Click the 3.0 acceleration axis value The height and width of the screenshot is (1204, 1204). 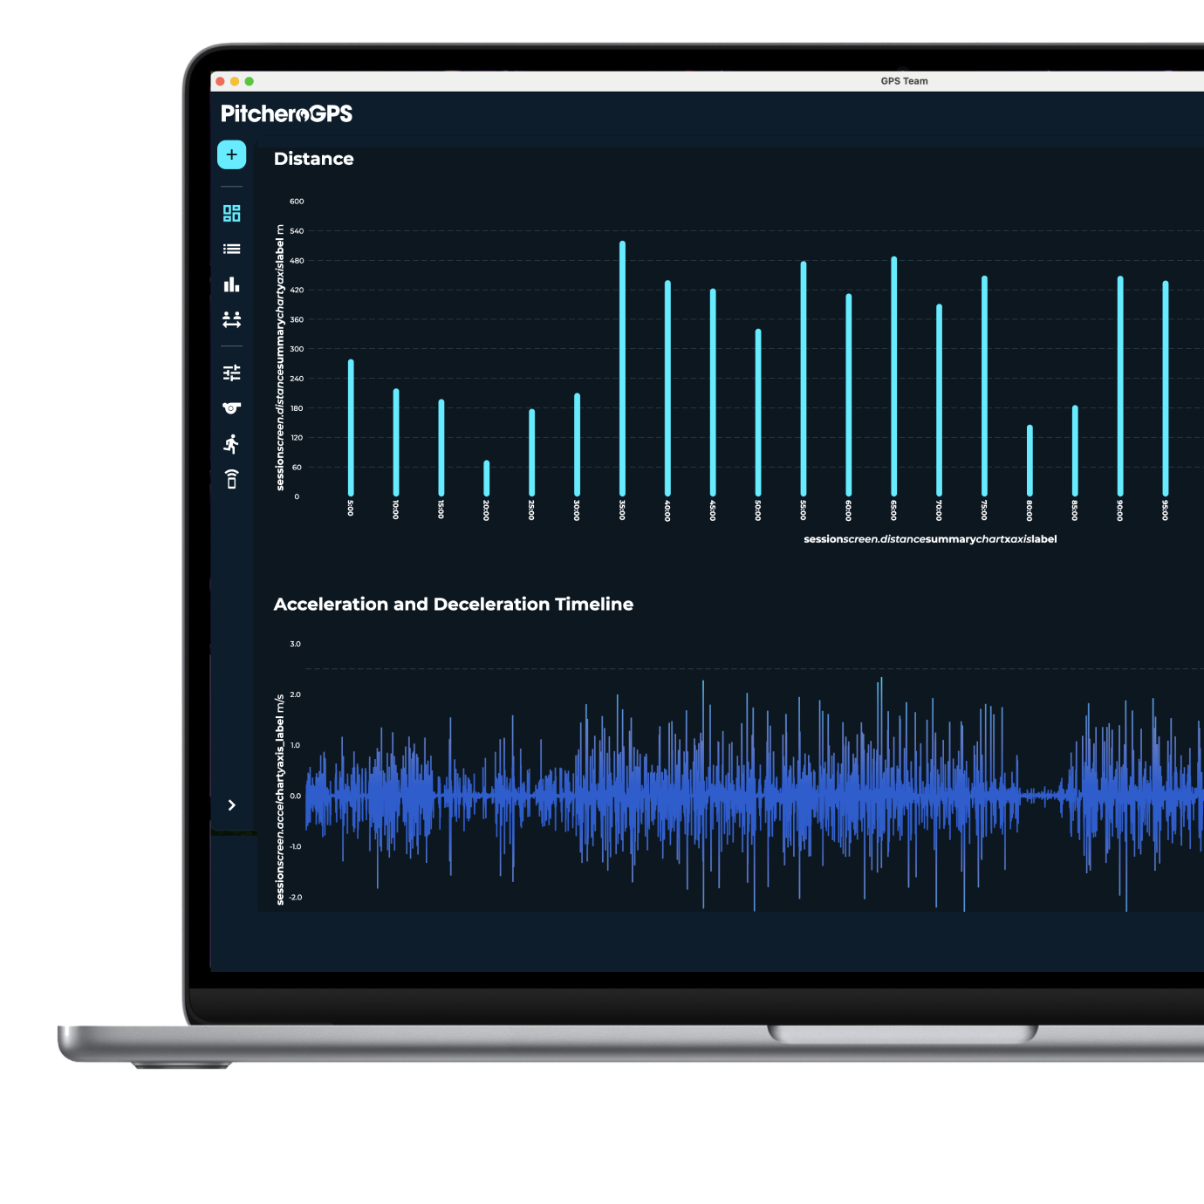(295, 644)
